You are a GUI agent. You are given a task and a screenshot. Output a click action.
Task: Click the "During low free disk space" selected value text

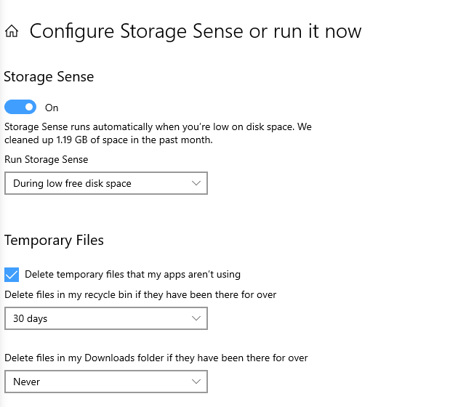tap(72, 183)
